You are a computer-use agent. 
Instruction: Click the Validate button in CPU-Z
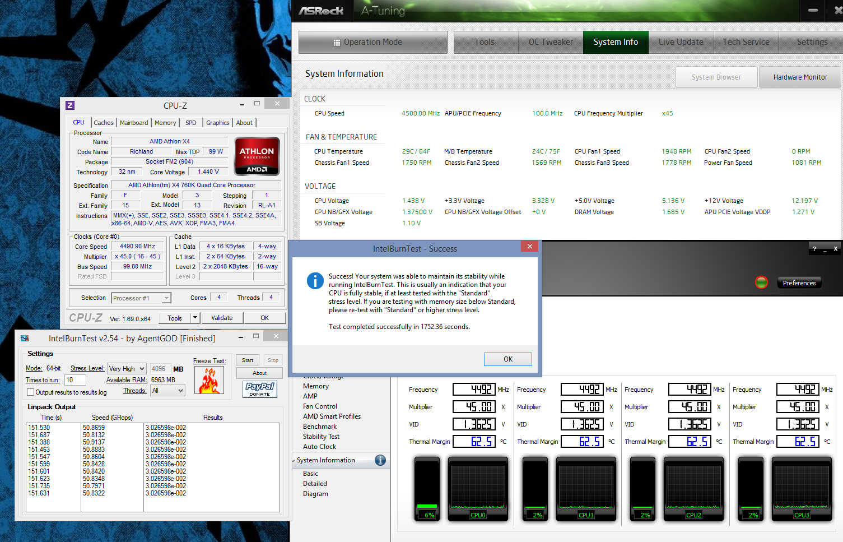click(222, 318)
